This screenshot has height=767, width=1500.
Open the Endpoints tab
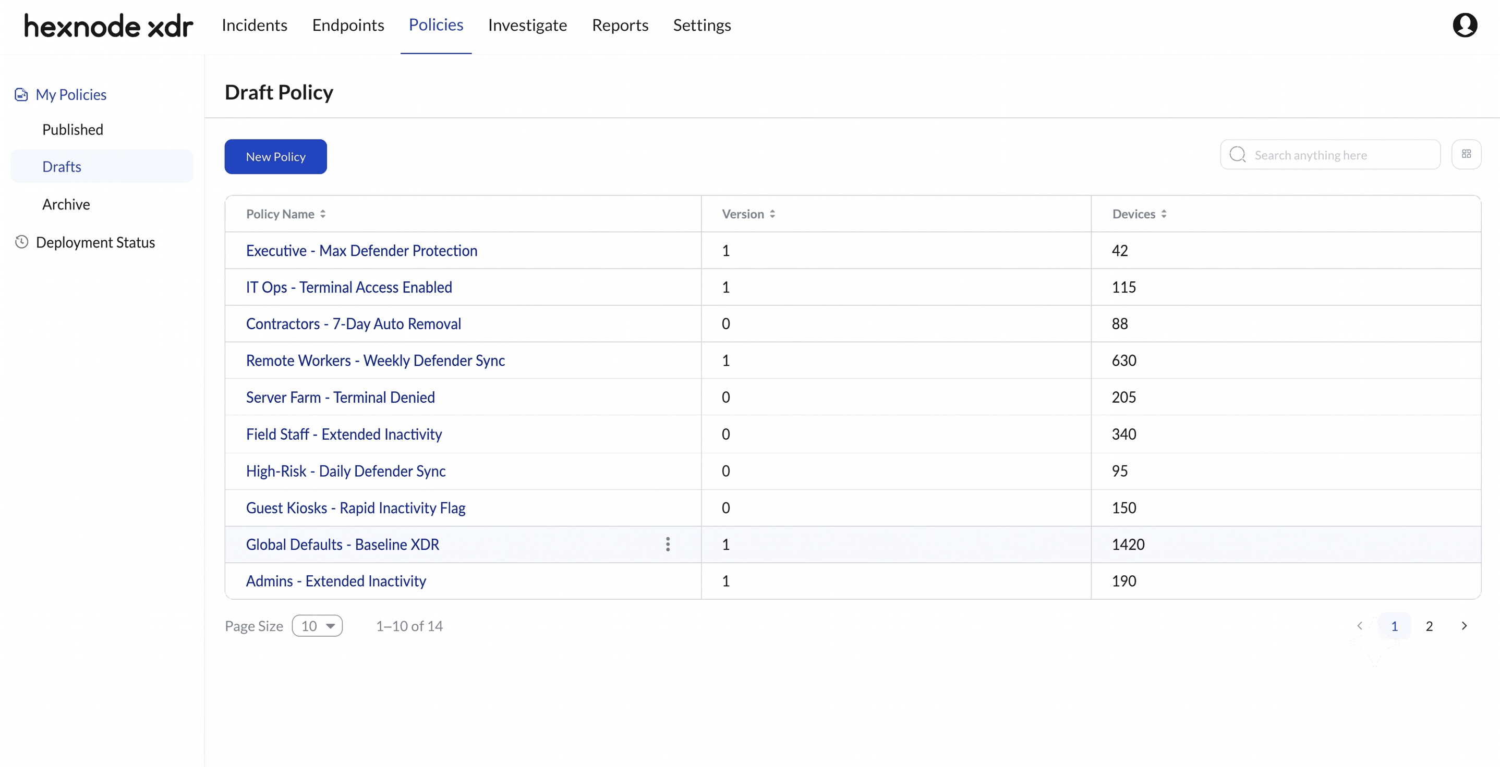pos(348,25)
